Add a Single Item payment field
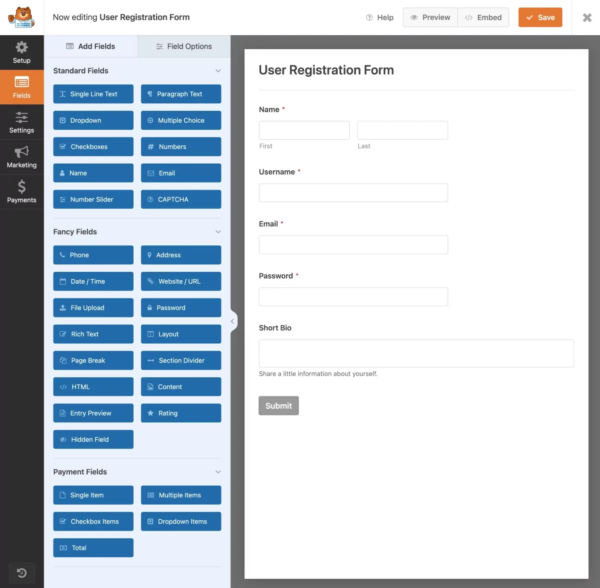Image resolution: width=600 pixels, height=588 pixels. (93, 495)
